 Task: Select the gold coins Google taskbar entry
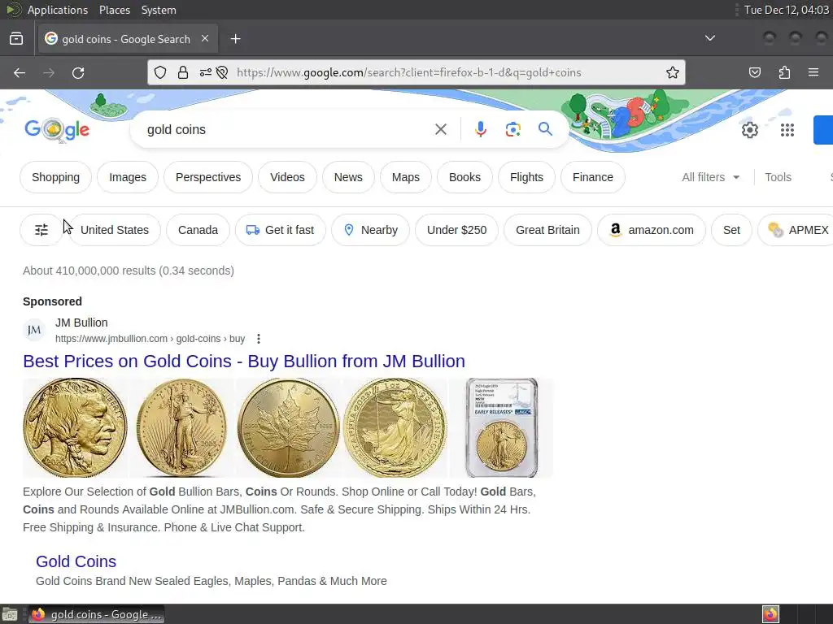96,614
